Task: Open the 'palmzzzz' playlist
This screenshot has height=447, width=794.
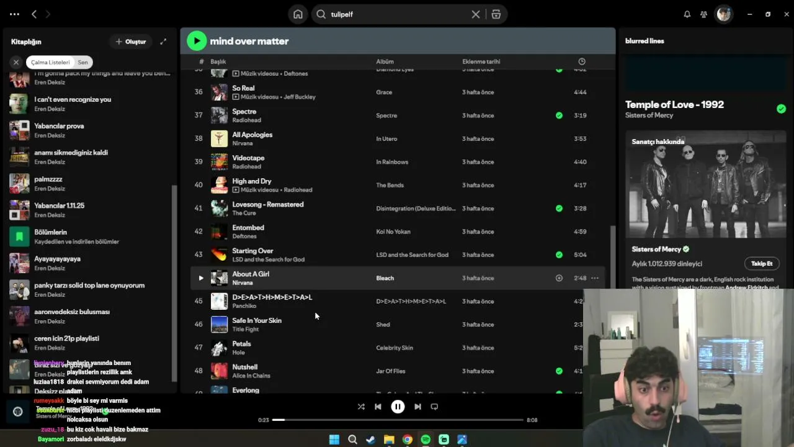Action: [91, 184]
